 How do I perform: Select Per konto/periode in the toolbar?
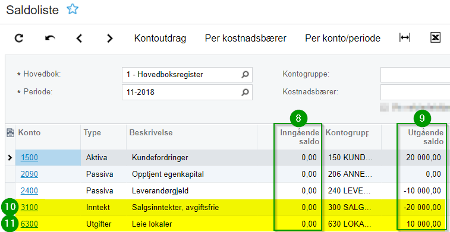[342, 39]
